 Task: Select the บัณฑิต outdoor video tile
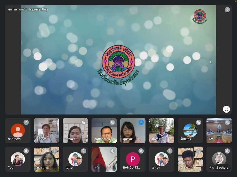coord(161,131)
